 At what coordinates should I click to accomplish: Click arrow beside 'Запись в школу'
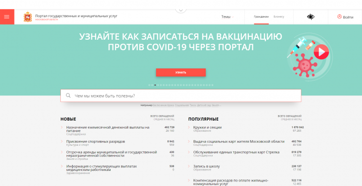click(189, 166)
